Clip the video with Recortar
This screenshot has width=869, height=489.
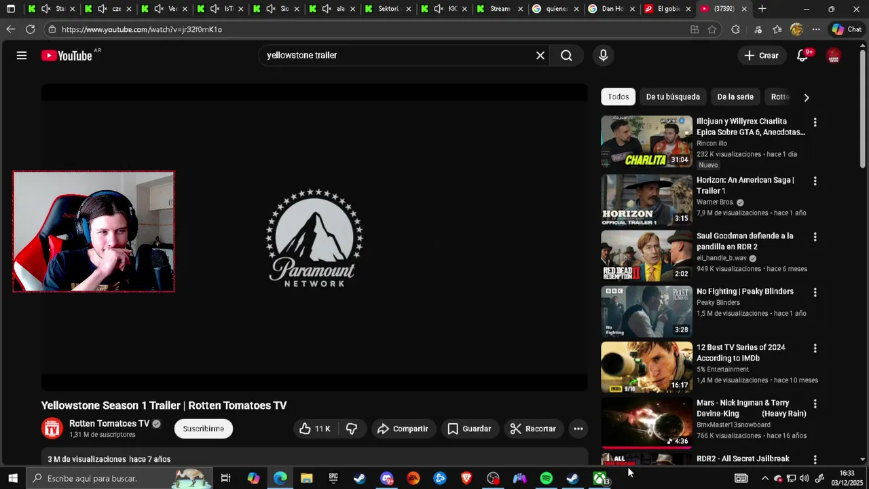point(534,429)
